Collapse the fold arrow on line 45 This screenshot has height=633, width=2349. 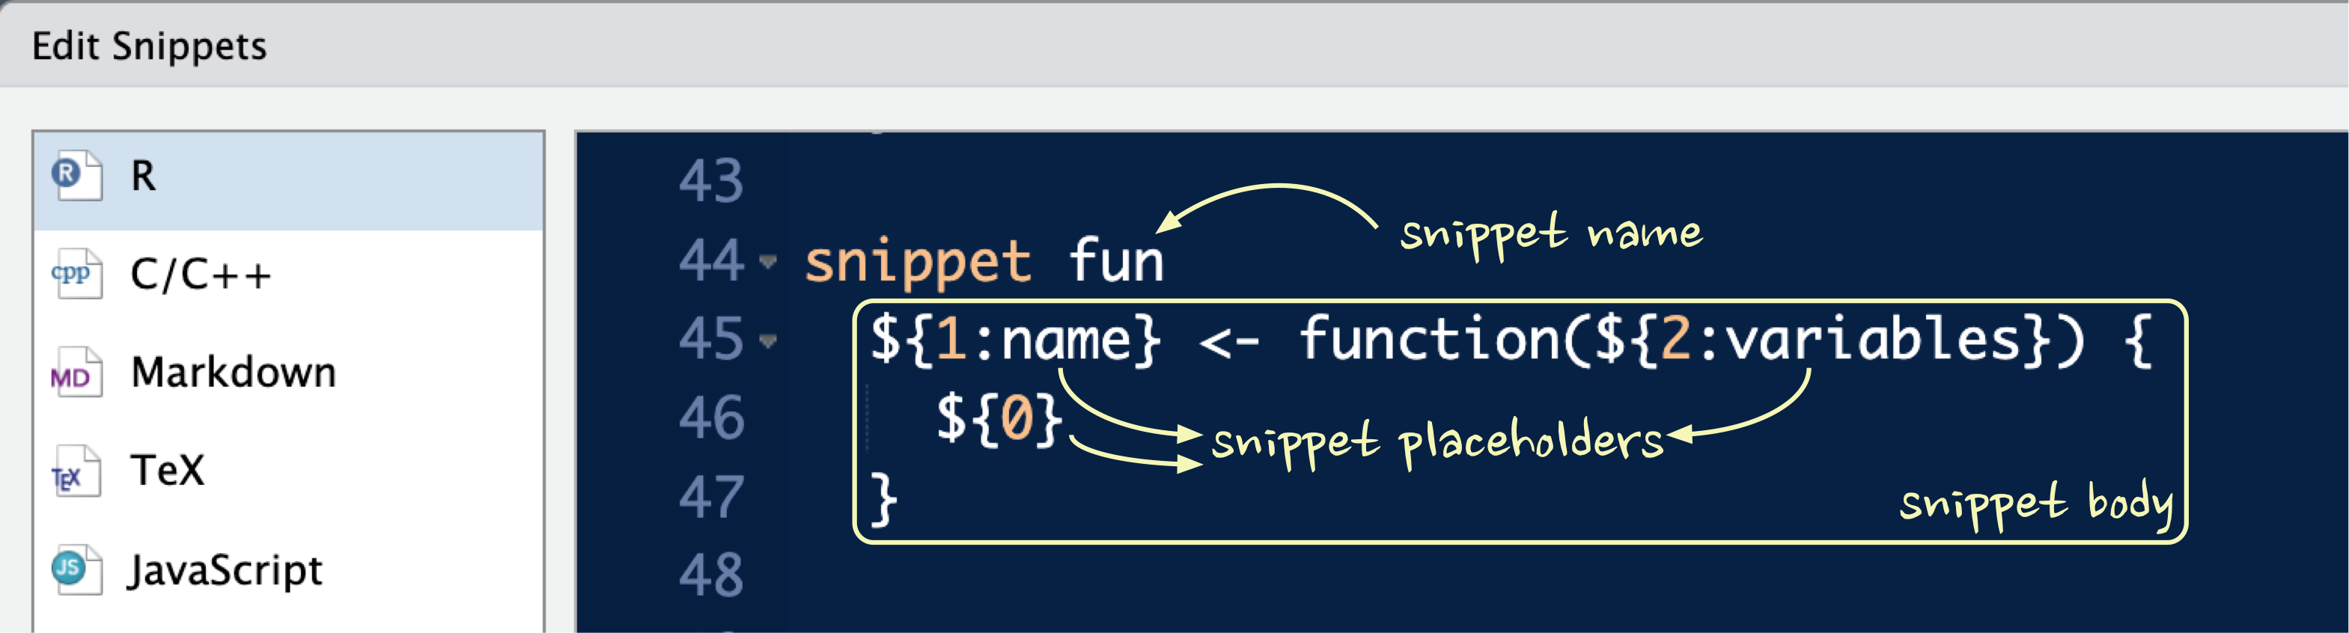coord(768,341)
